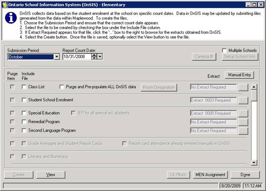Check the Multiple Schools checkbox

click(224, 51)
